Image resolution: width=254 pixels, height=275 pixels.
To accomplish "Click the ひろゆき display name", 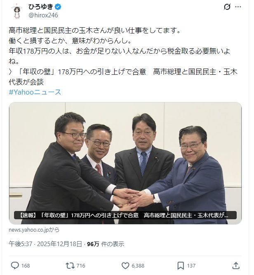I will point(41,7).
